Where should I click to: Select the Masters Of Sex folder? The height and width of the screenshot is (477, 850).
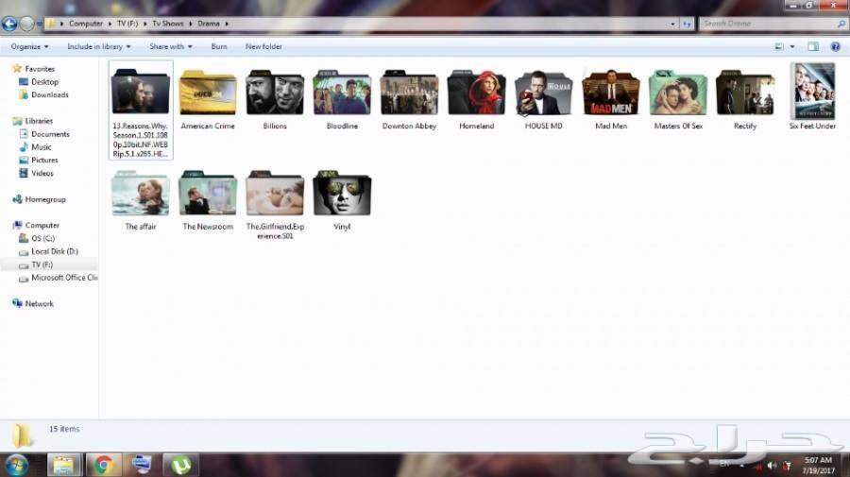[678, 101]
